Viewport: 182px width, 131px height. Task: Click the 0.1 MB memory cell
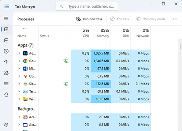(101, 125)
